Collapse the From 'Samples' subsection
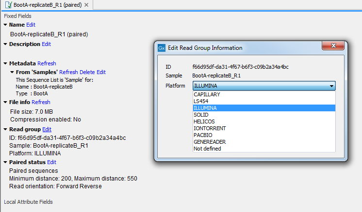The height and width of the screenshot is (212, 362). tap(12, 72)
